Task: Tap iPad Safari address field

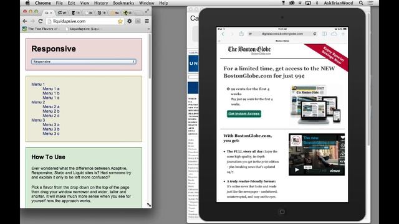Action: click(282, 34)
